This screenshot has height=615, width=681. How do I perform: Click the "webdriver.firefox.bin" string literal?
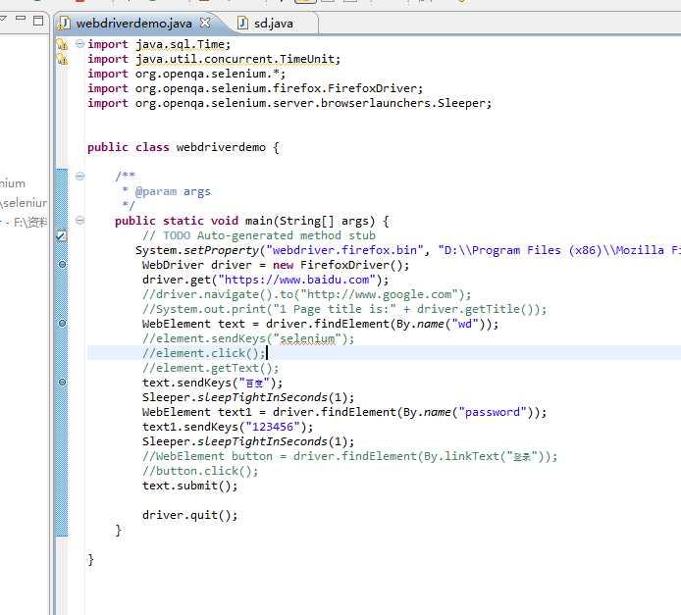tap(344, 250)
